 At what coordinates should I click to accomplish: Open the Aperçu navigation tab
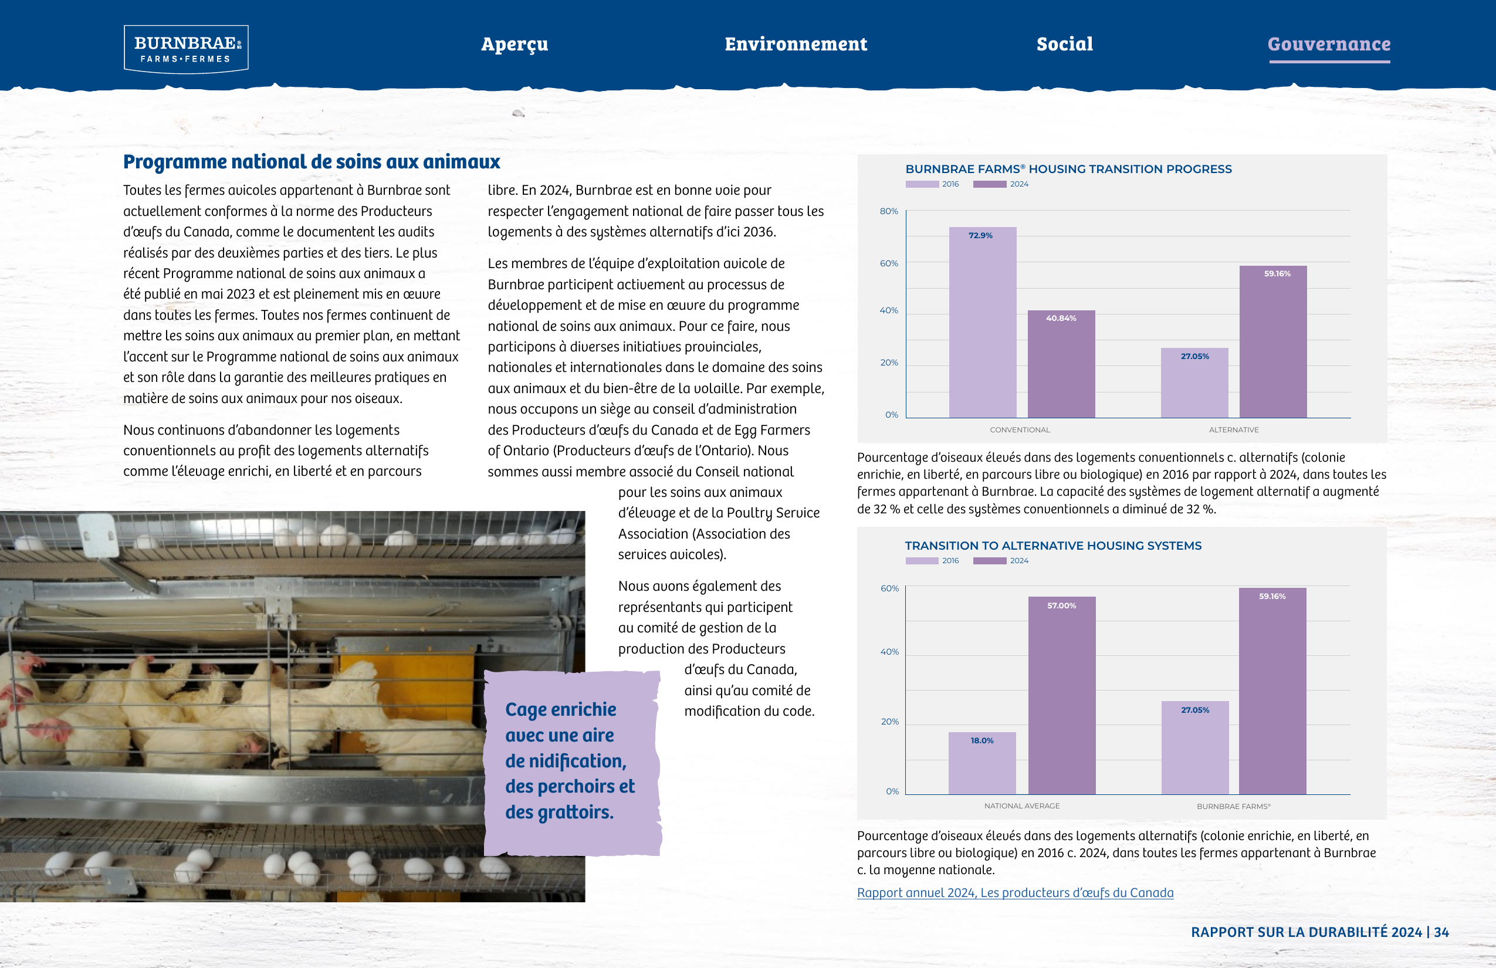(x=514, y=44)
